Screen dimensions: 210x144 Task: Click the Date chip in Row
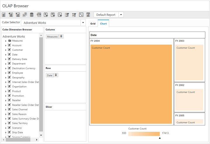tap(50, 75)
